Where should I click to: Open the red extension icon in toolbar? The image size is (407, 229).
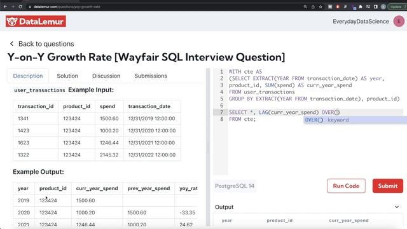pyautogui.click(x=338, y=7)
